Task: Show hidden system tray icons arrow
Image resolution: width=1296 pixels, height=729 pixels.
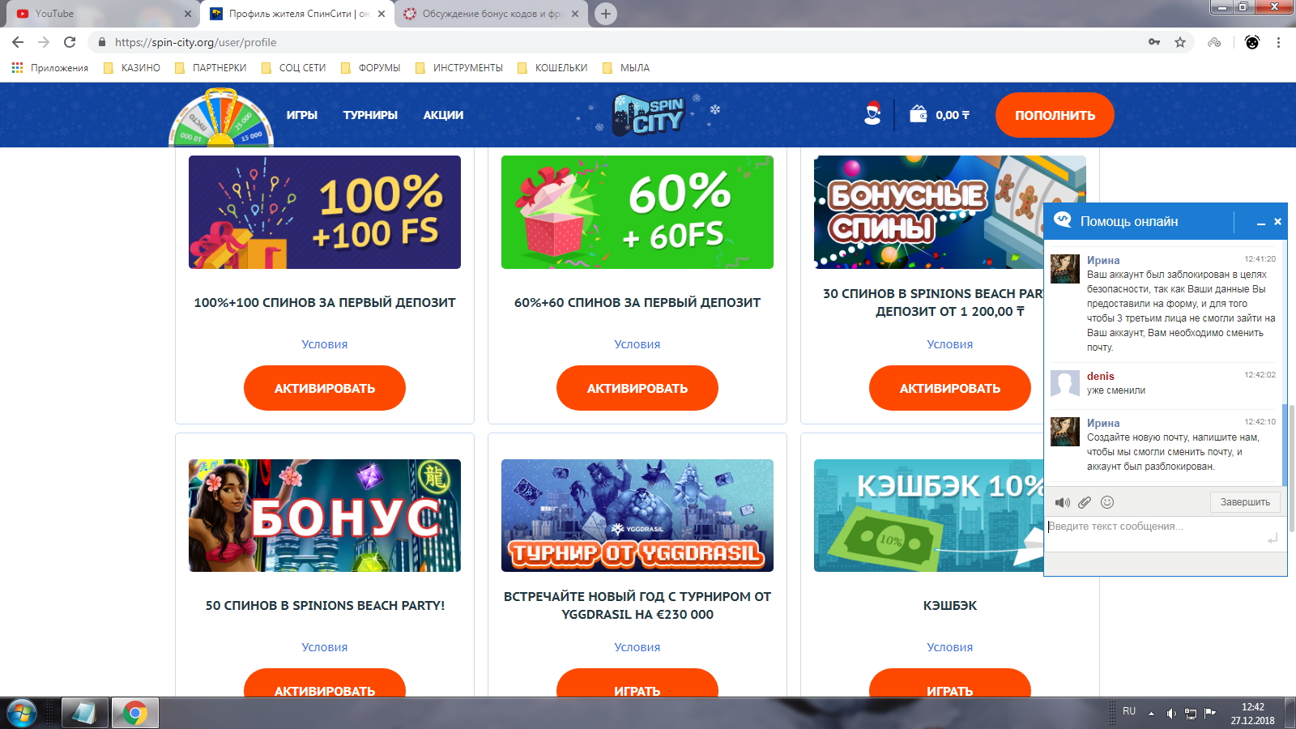Action: click(x=1151, y=714)
